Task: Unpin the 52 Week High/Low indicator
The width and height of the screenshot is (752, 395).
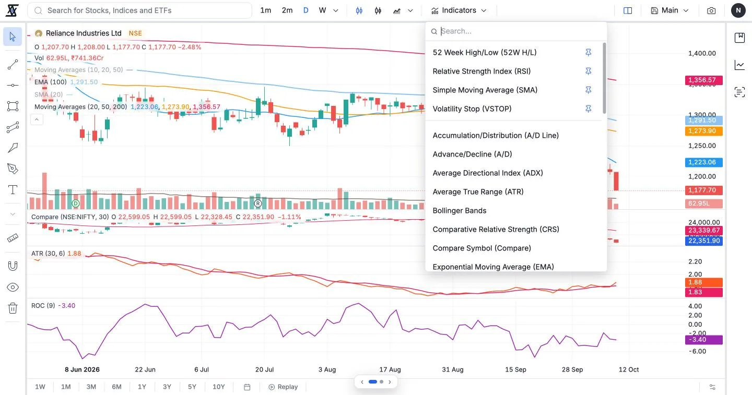Action: [x=588, y=52]
